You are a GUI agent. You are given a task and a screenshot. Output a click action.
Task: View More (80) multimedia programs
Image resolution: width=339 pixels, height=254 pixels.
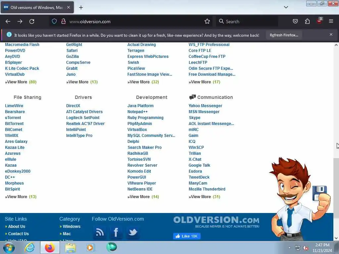pyautogui.click(x=21, y=82)
